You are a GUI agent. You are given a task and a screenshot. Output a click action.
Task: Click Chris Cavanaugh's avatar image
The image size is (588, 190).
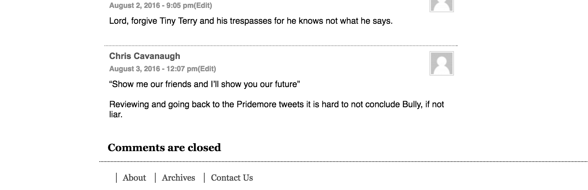[x=441, y=63]
